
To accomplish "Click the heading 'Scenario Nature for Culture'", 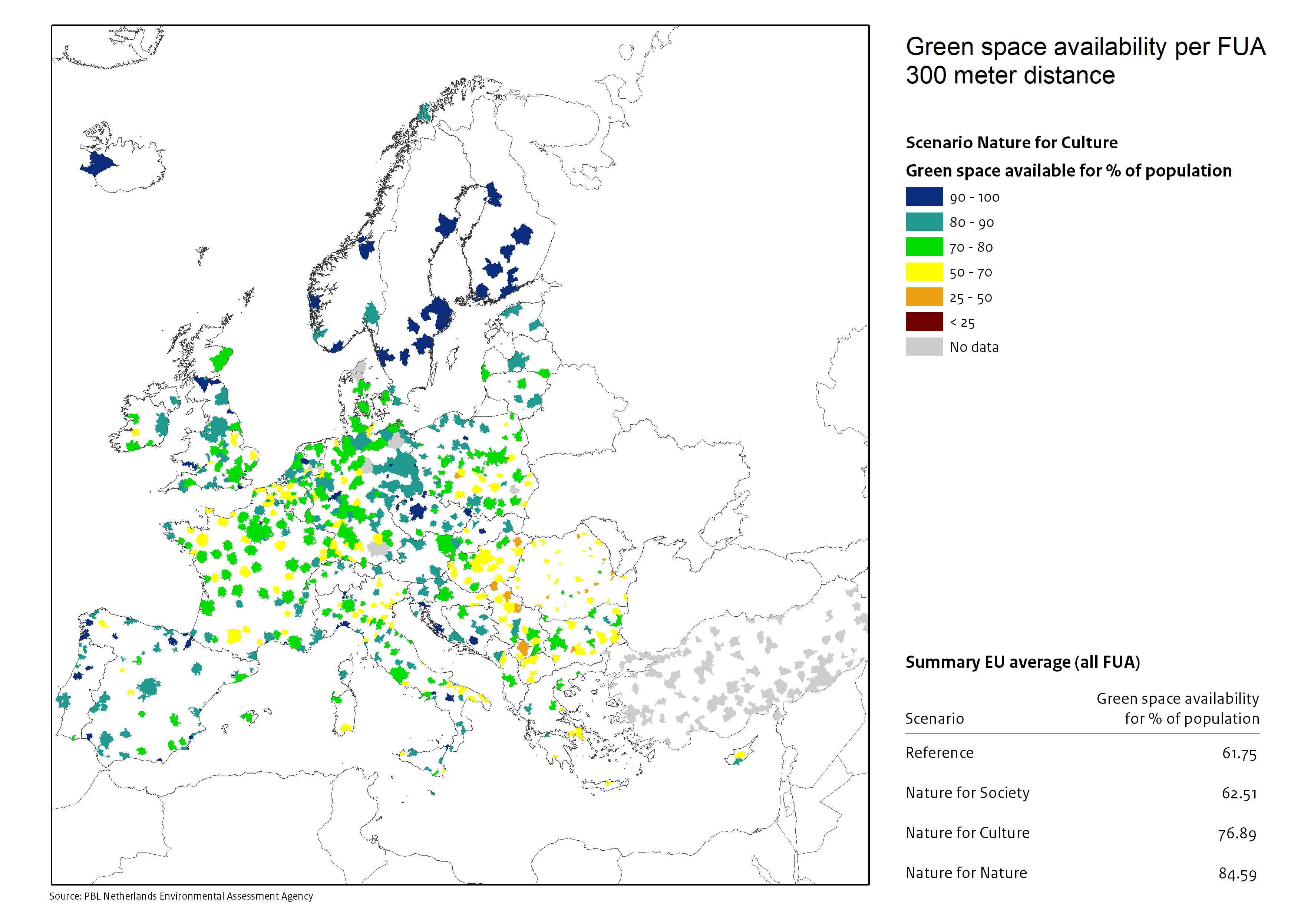I will point(1011,142).
